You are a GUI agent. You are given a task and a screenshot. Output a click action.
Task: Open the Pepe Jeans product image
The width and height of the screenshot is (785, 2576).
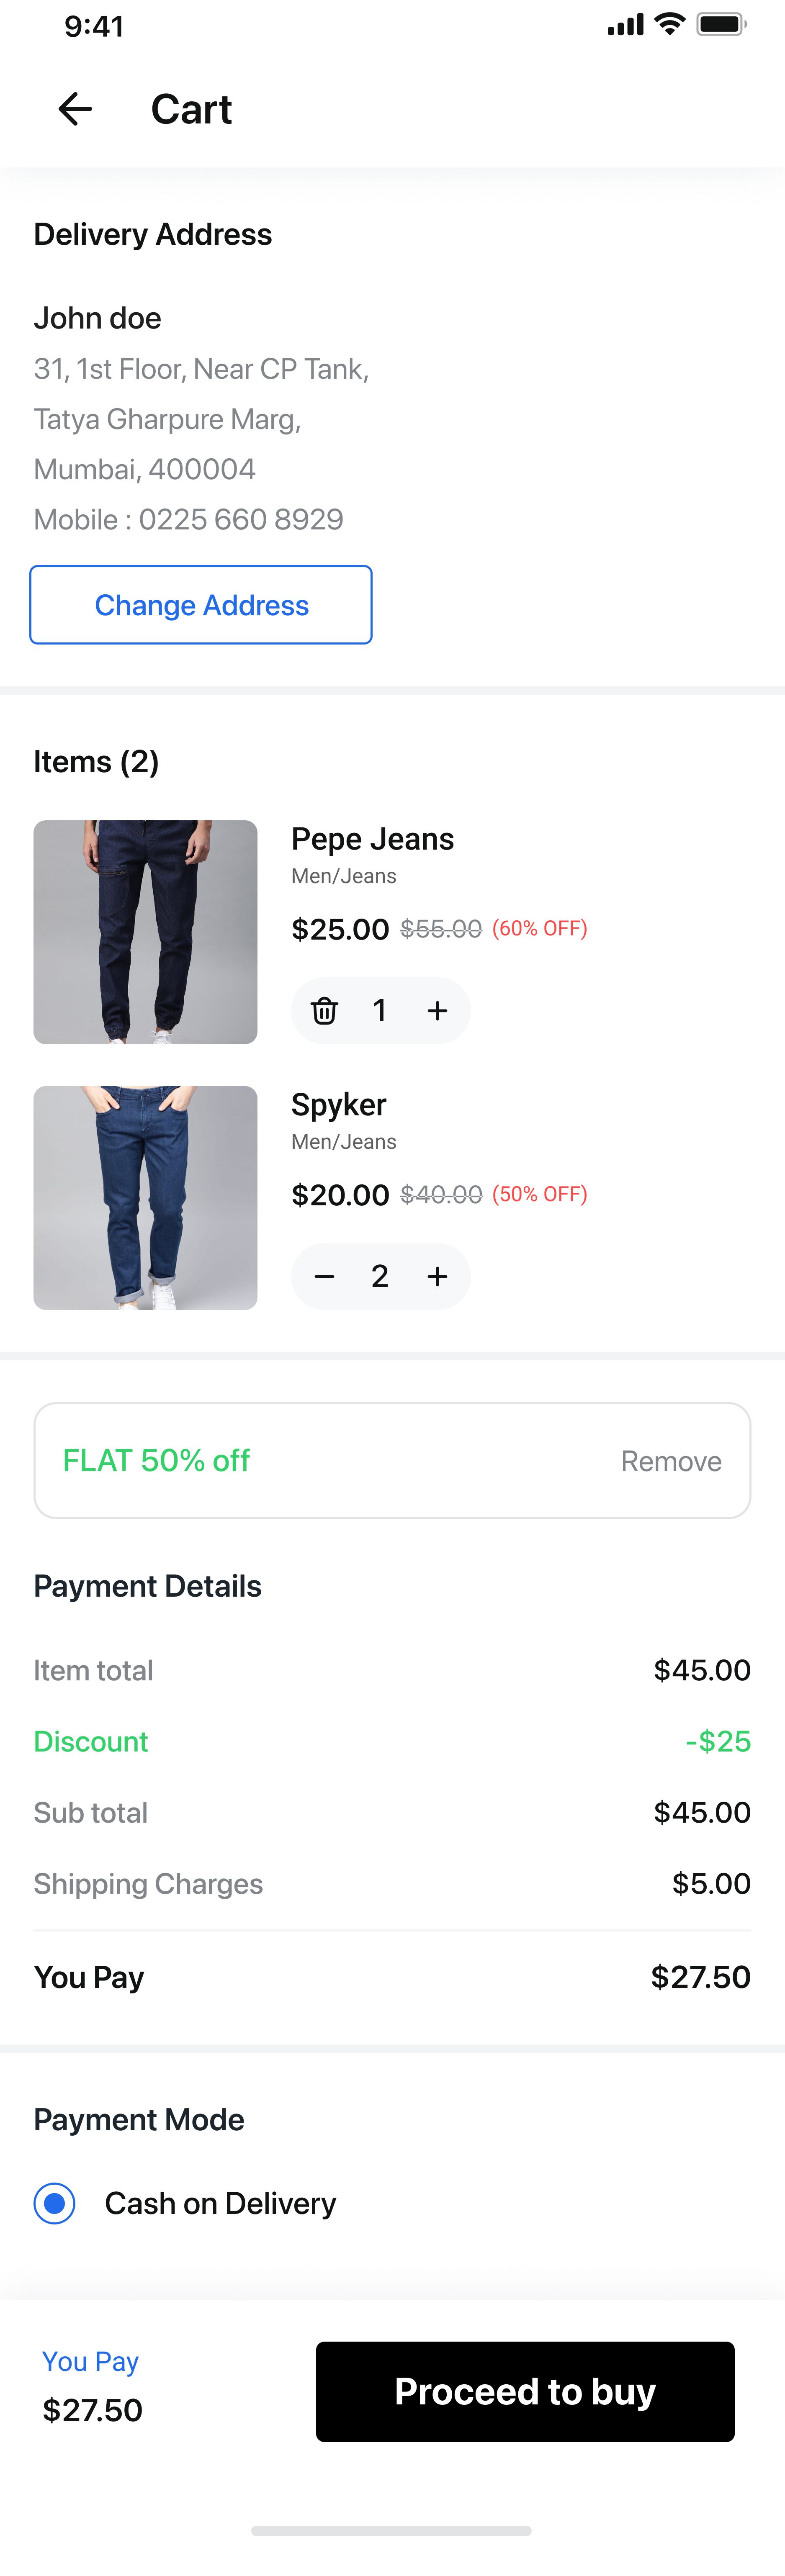pyautogui.click(x=145, y=932)
